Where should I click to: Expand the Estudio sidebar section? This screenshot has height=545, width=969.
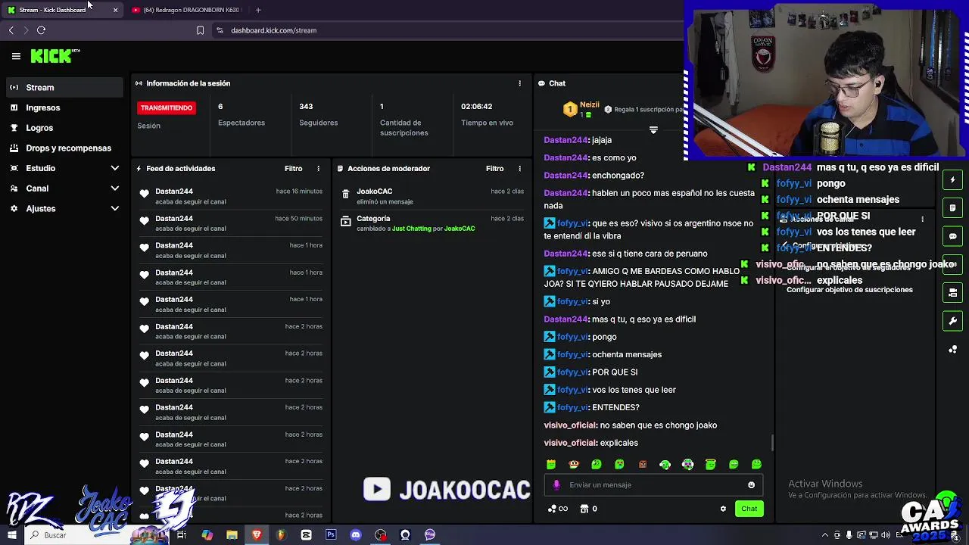pos(64,168)
